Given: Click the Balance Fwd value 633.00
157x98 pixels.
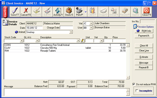Looking at the screenshot, I should (x=57, y=86).
